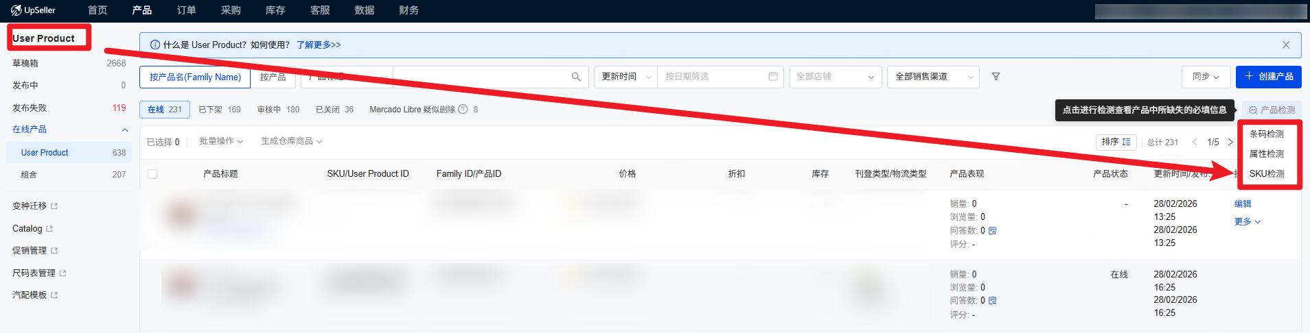Screen dimensions: 1310x333
Task: Click the UpSeller logo
Action: pos(33,10)
